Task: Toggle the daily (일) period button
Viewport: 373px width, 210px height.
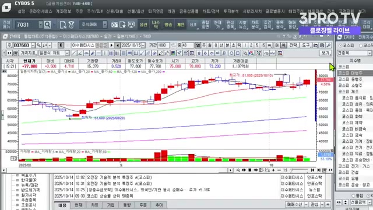Action: tap(198, 45)
